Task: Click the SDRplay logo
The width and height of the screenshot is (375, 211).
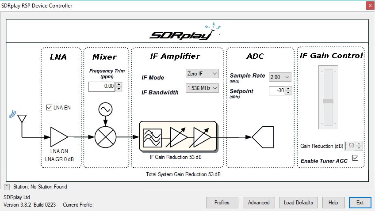Action: click(185, 32)
